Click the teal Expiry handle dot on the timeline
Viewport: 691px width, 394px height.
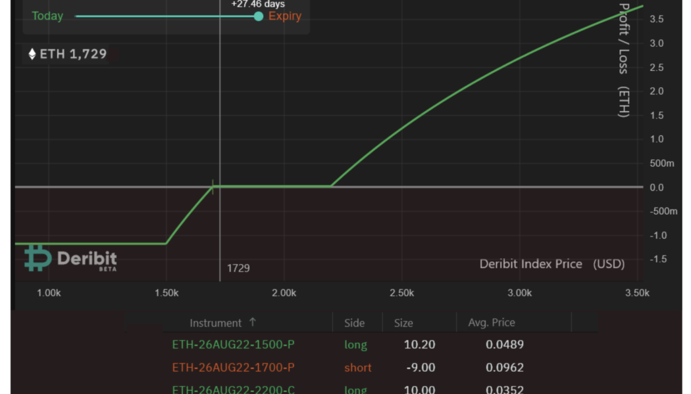[x=258, y=16]
